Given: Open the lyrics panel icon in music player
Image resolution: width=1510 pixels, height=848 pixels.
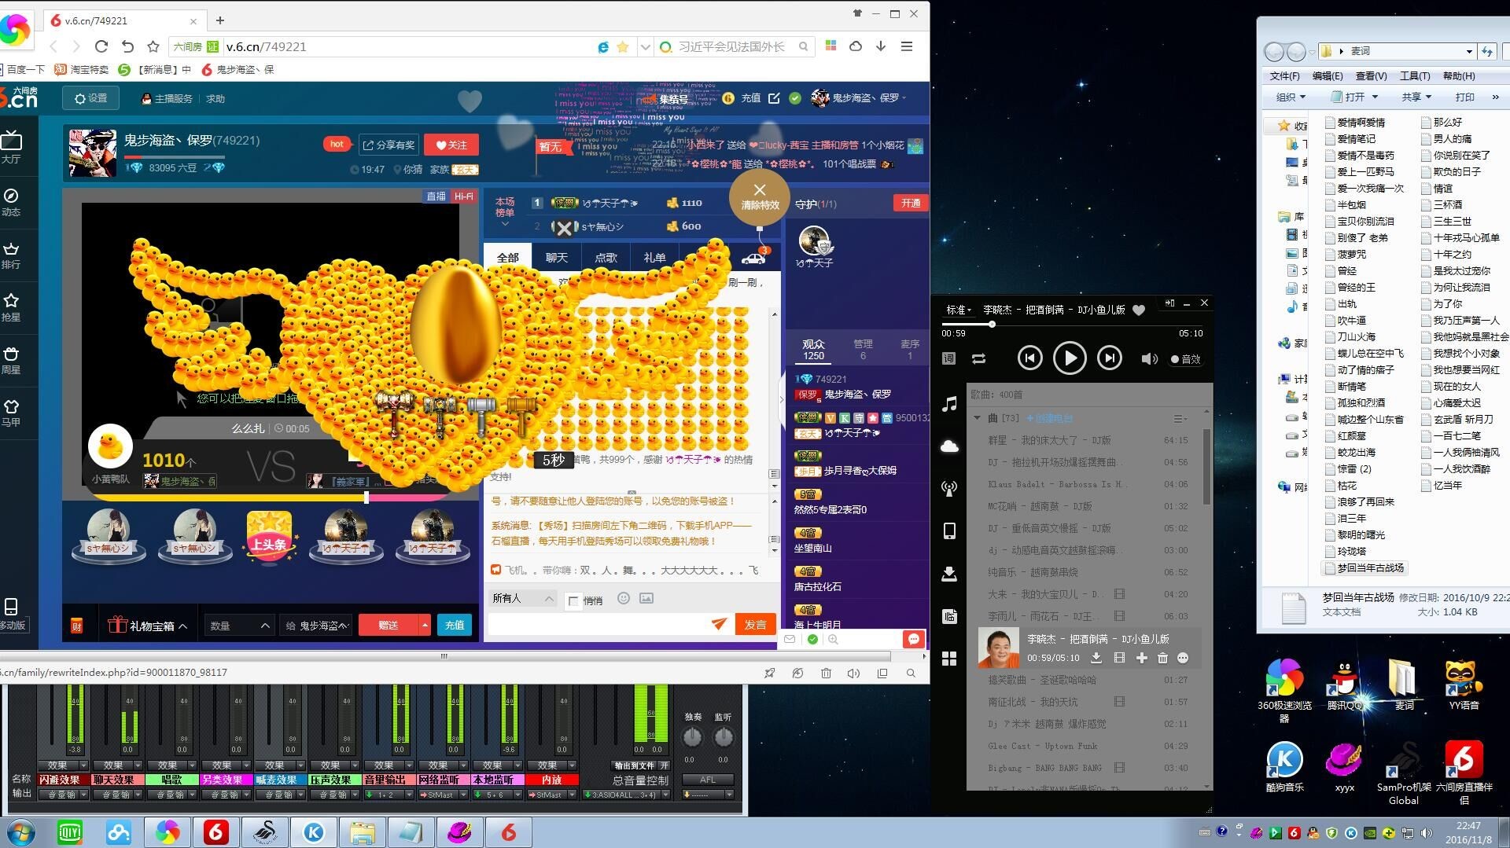Looking at the screenshot, I should pyautogui.click(x=949, y=358).
